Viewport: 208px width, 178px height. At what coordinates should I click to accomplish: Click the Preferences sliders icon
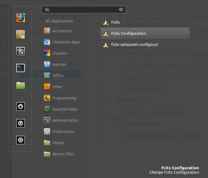pos(47,131)
